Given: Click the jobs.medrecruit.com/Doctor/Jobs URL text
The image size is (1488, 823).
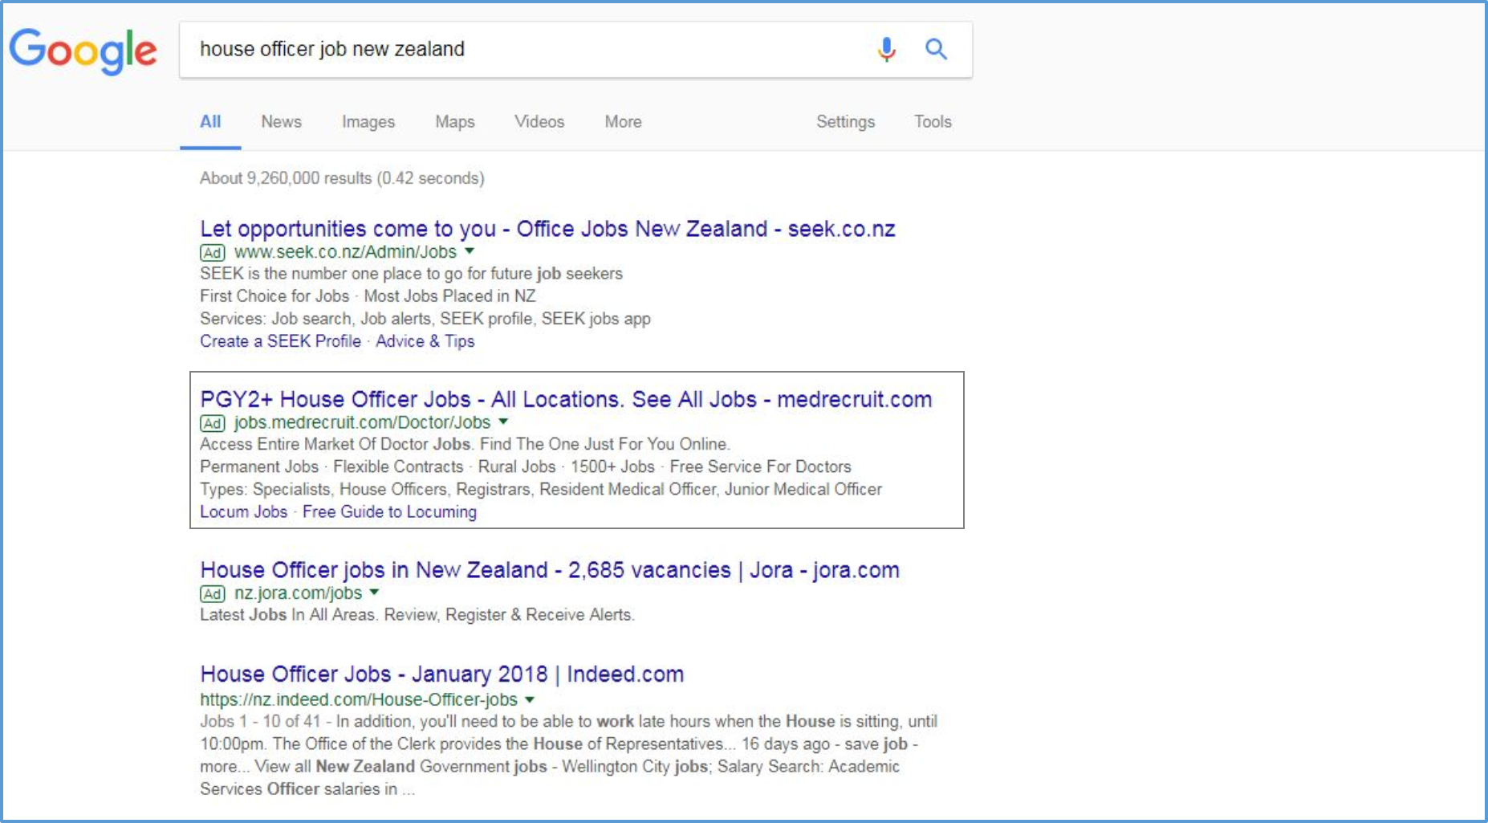Looking at the screenshot, I should 362,422.
